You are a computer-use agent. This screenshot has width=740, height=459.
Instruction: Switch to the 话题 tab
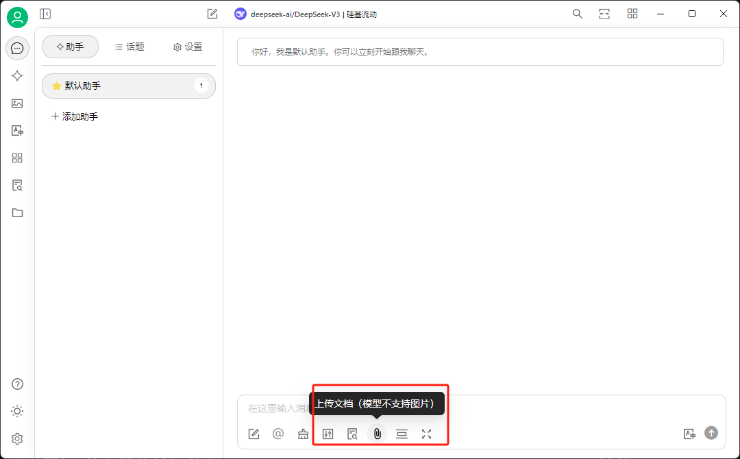pos(129,47)
